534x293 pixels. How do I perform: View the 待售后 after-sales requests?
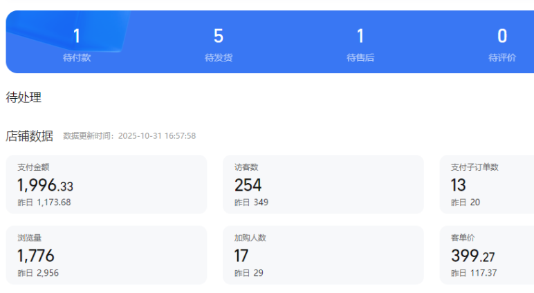(x=360, y=44)
